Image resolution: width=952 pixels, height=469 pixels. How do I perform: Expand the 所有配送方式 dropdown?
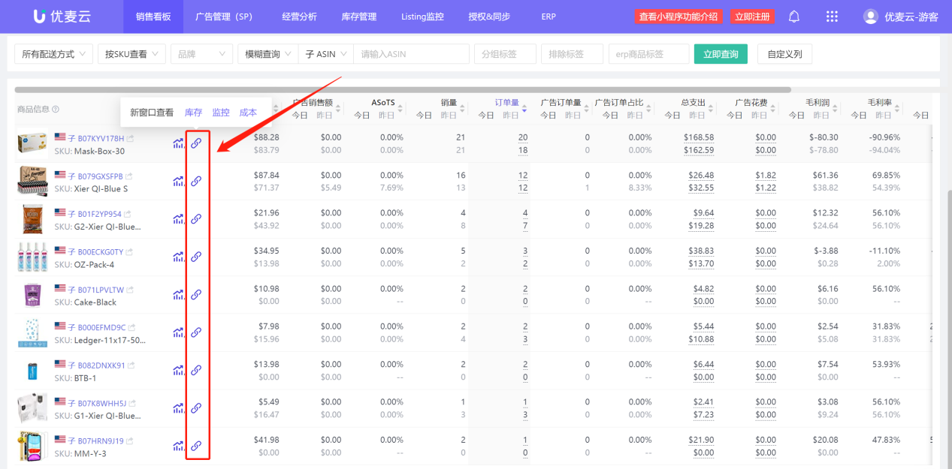coord(53,54)
